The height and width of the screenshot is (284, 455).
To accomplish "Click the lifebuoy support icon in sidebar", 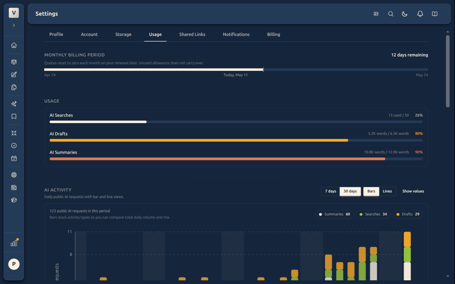I will [14, 175].
